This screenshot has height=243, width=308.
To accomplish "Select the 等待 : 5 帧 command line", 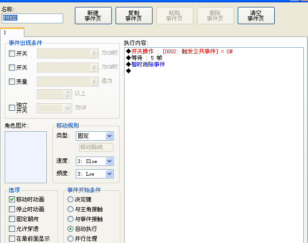I will 144,58.
